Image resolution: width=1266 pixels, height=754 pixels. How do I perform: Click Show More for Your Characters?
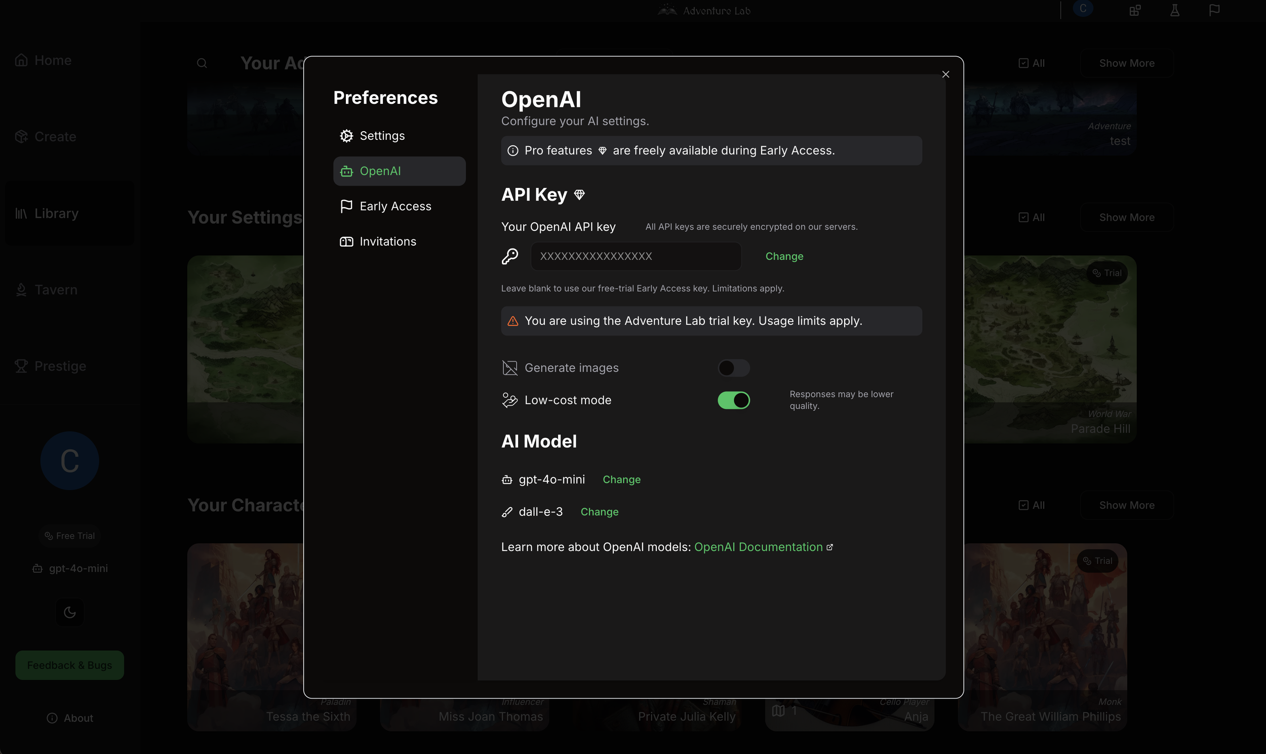[x=1127, y=505]
